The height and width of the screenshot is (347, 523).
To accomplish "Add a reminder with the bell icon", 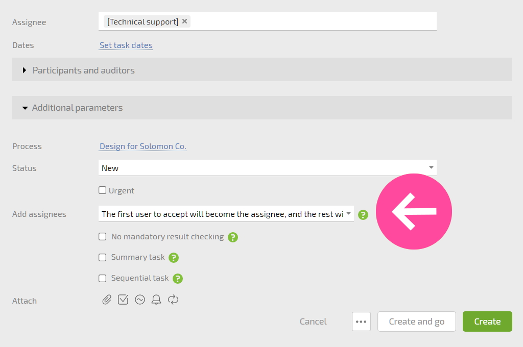I will point(156,300).
